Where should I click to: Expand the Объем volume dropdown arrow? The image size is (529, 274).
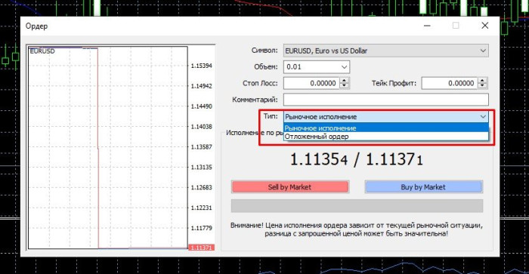pos(344,67)
